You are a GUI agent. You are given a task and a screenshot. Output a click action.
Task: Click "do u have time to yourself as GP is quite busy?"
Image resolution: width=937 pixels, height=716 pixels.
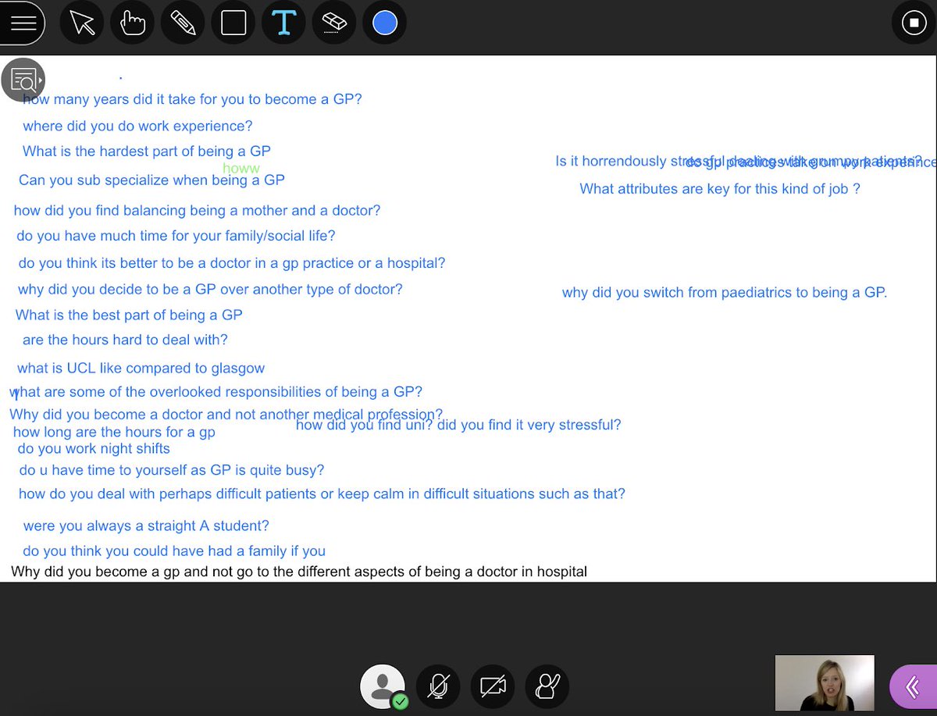click(172, 470)
